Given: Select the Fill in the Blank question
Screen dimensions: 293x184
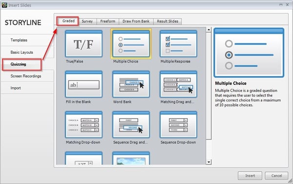Looking at the screenshot, I should click(84, 84).
